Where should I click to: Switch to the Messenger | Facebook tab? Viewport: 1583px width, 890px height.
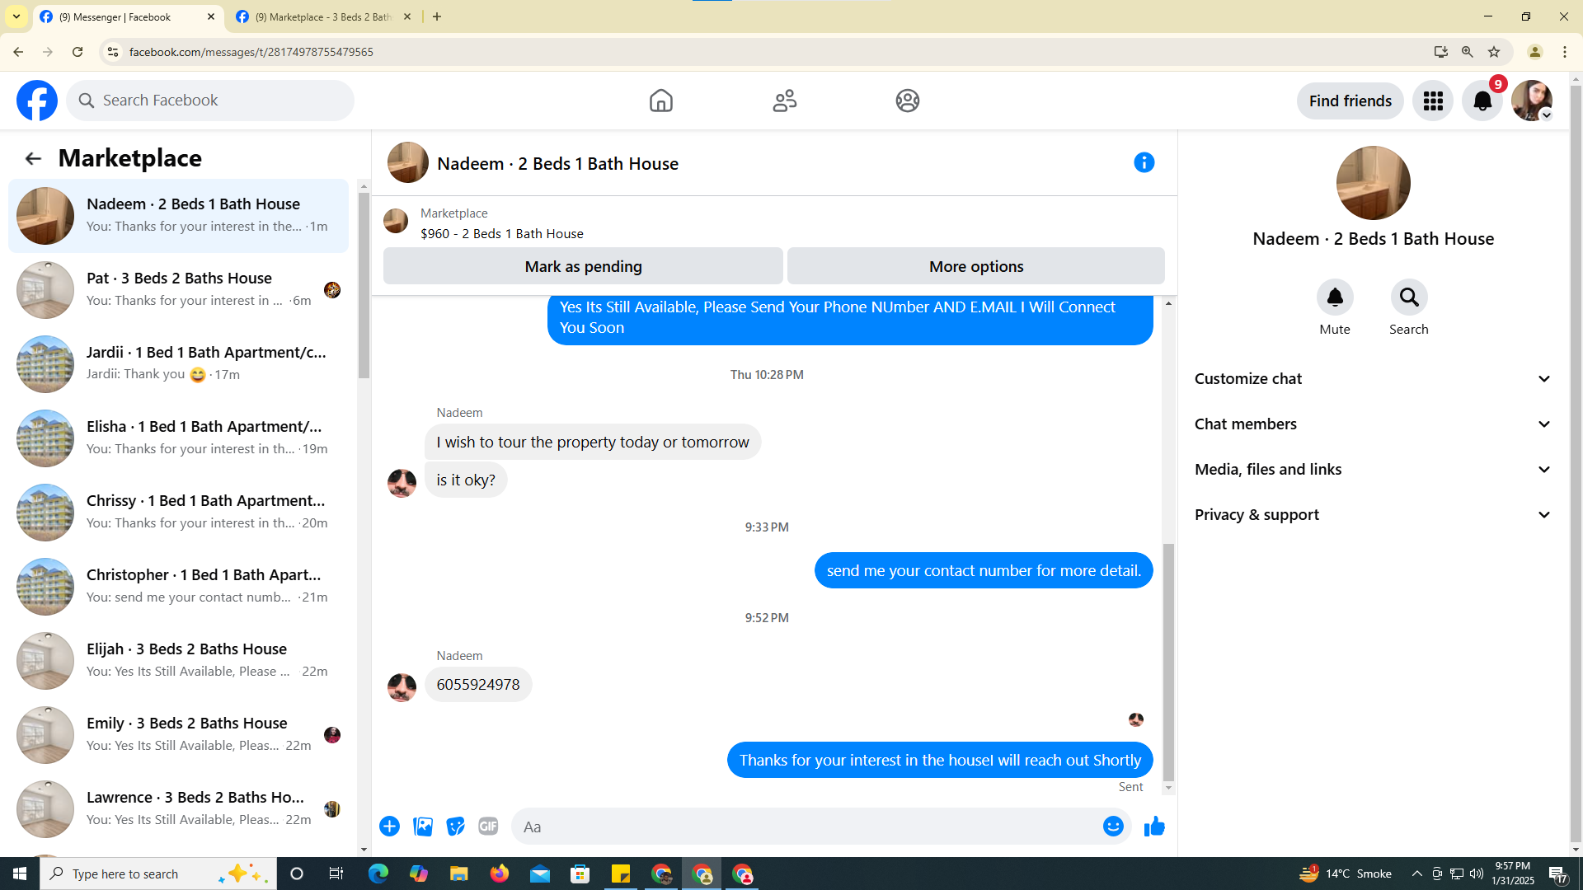point(125,16)
